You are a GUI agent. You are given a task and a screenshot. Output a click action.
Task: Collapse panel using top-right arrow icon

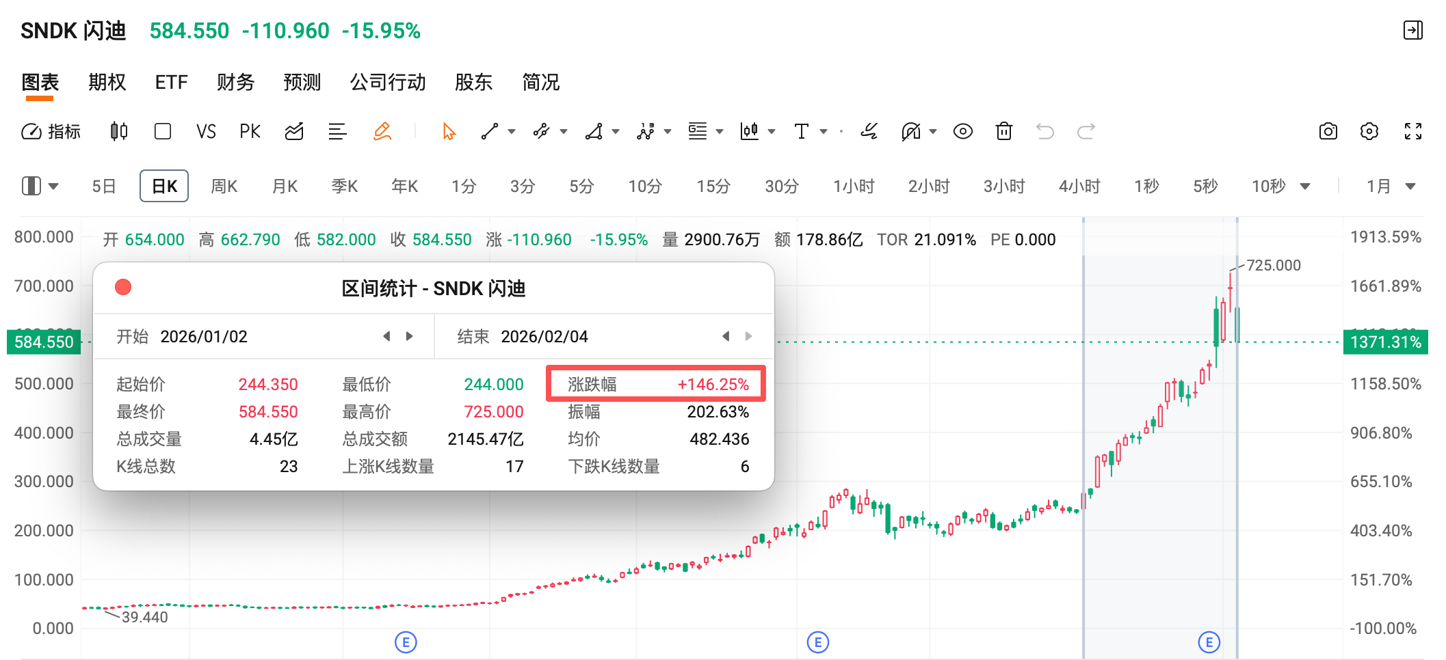coord(1413,30)
